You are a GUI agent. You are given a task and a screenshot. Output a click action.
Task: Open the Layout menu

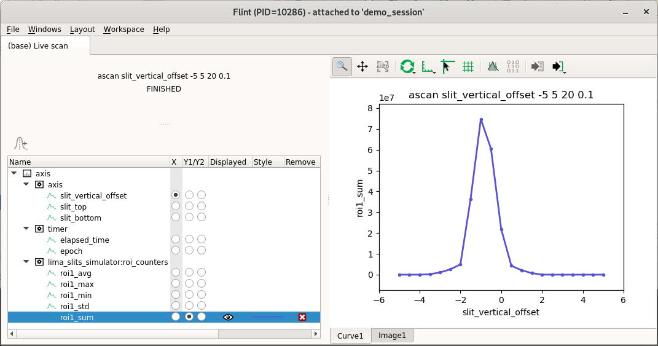coord(82,29)
